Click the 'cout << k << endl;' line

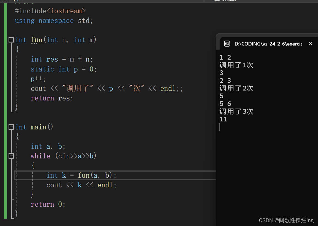[x=81, y=185]
